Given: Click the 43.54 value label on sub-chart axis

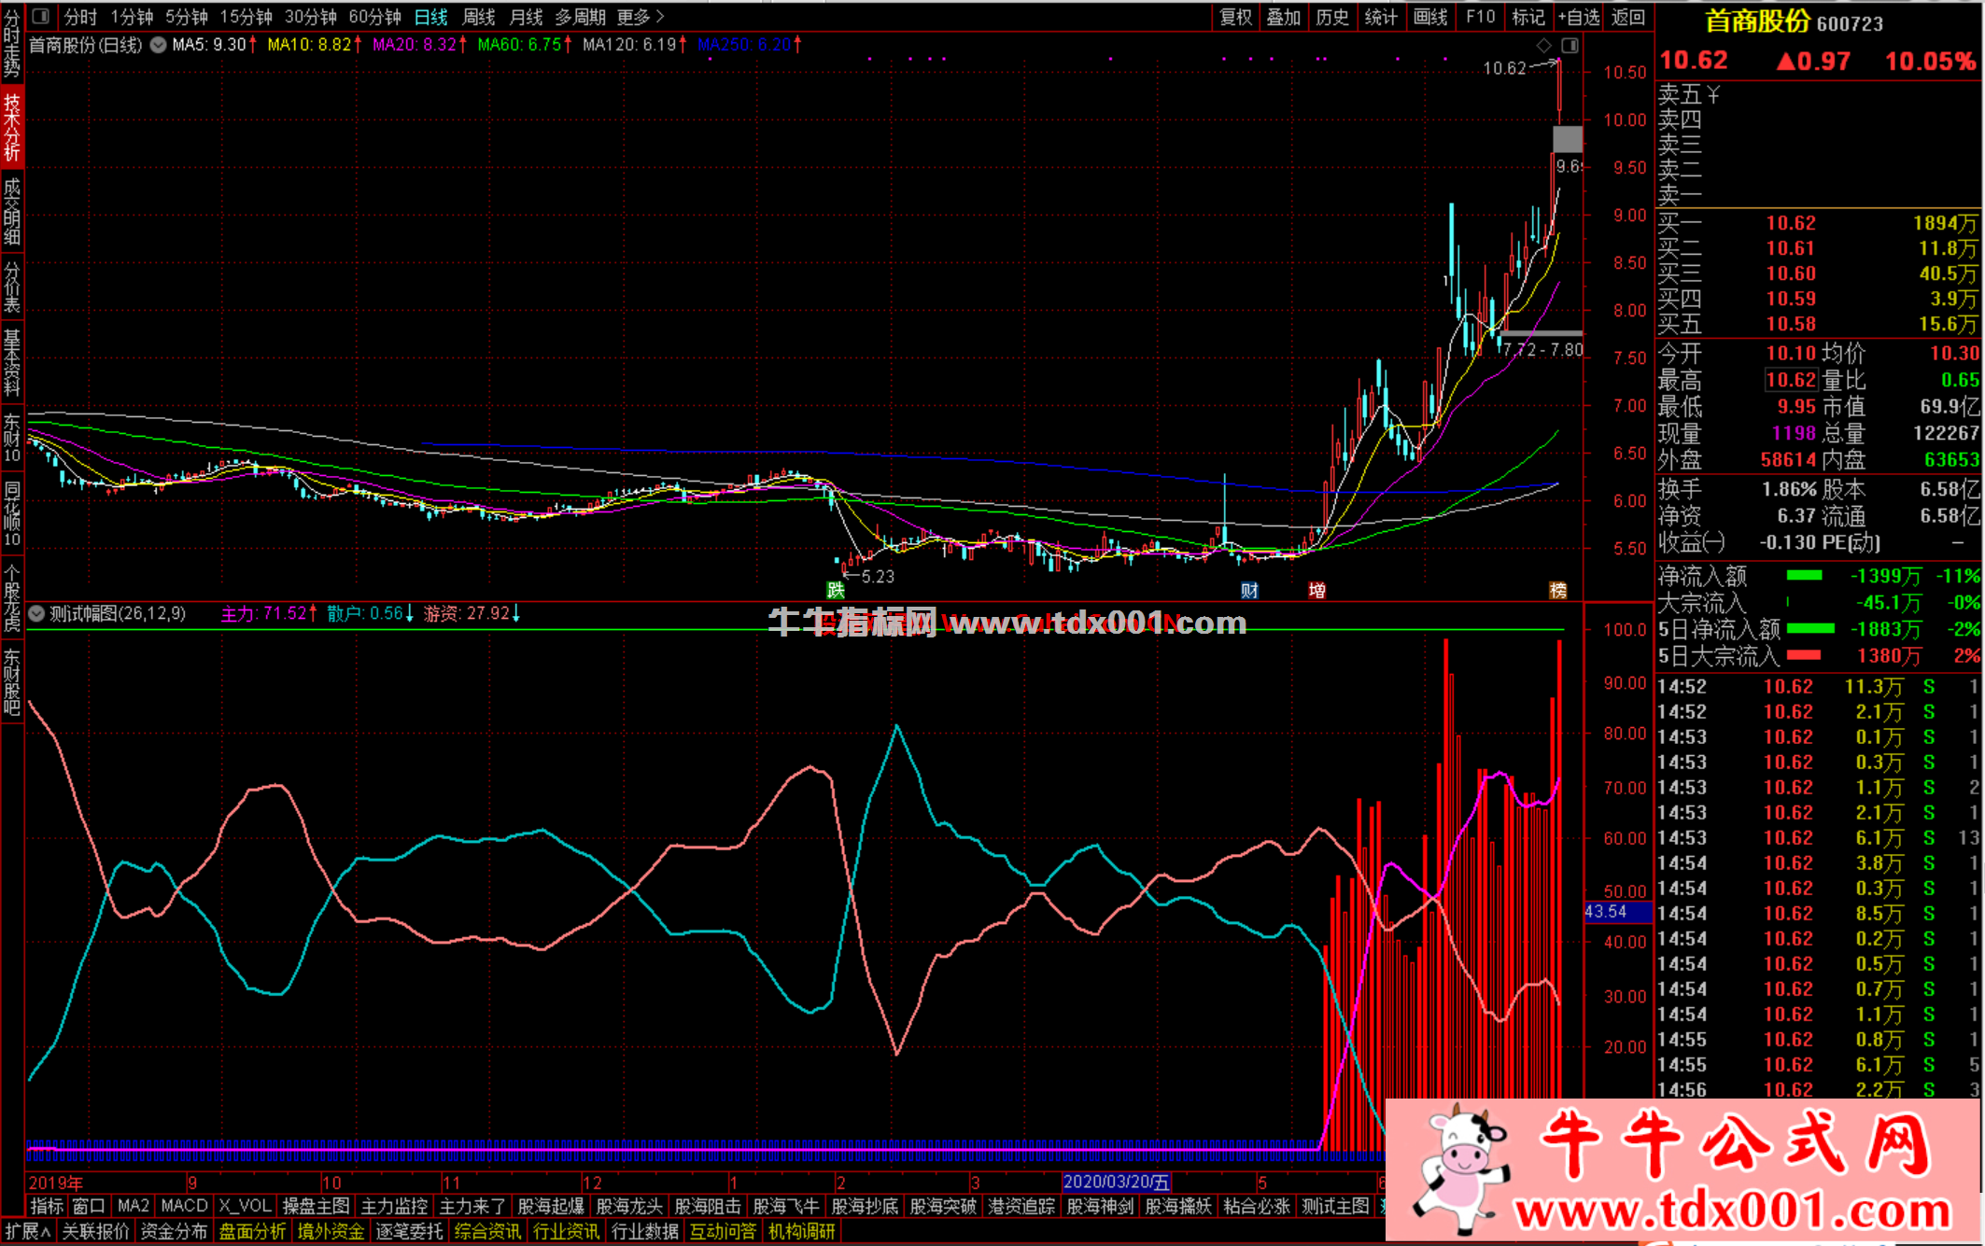Looking at the screenshot, I should click(x=1618, y=912).
